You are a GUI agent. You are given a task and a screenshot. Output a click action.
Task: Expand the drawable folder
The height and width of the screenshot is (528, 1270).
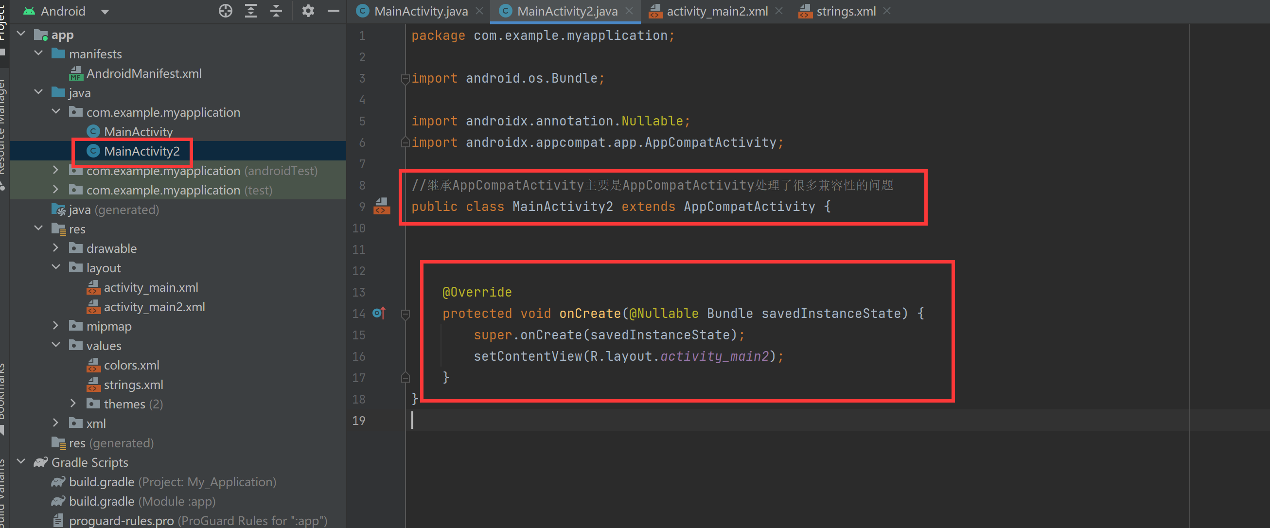coord(56,248)
